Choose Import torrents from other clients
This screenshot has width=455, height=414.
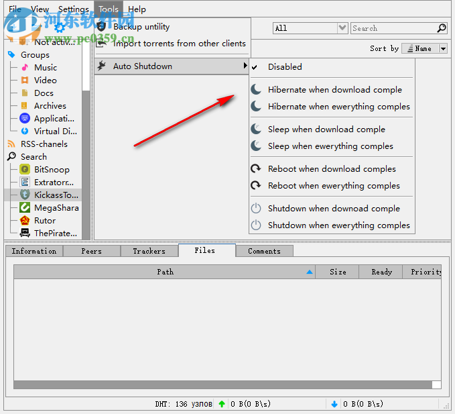(172, 44)
